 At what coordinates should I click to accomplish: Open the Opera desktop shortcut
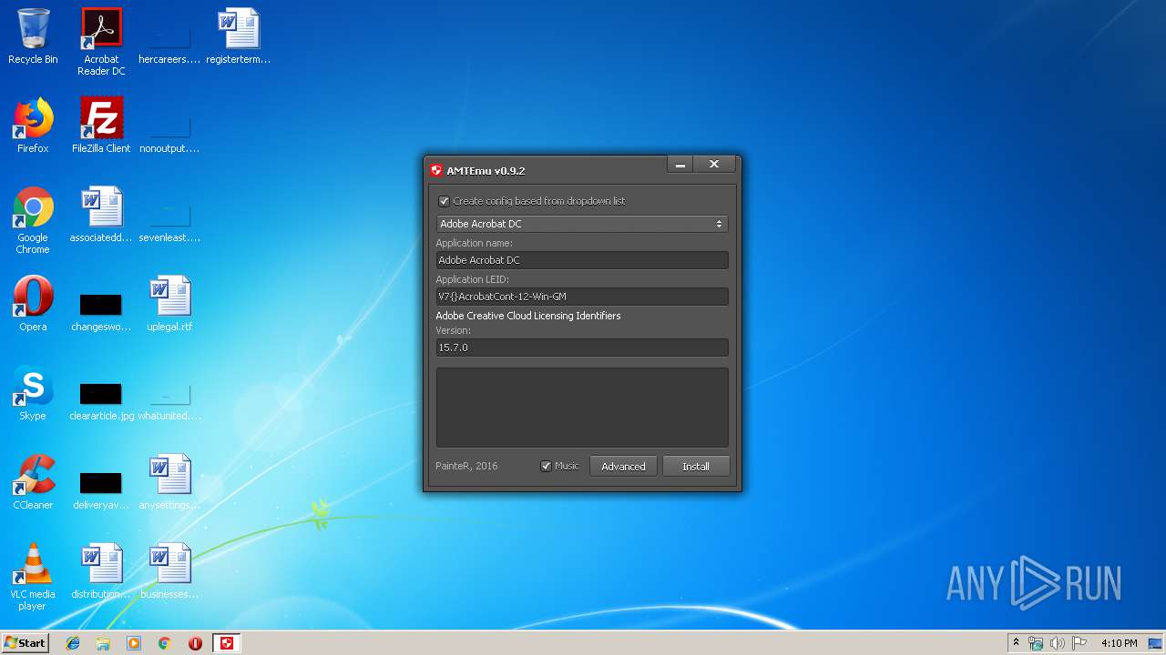click(x=33, y=305)
